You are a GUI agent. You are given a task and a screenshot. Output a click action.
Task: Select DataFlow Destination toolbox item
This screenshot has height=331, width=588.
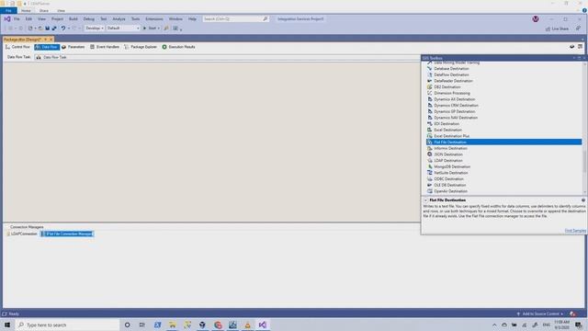coord(451,74)
